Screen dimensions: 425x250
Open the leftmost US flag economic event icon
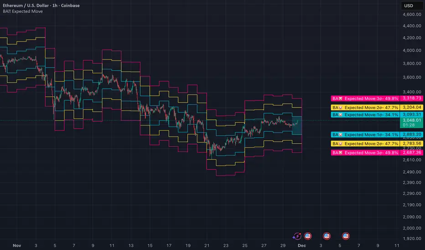coord(307,236)
